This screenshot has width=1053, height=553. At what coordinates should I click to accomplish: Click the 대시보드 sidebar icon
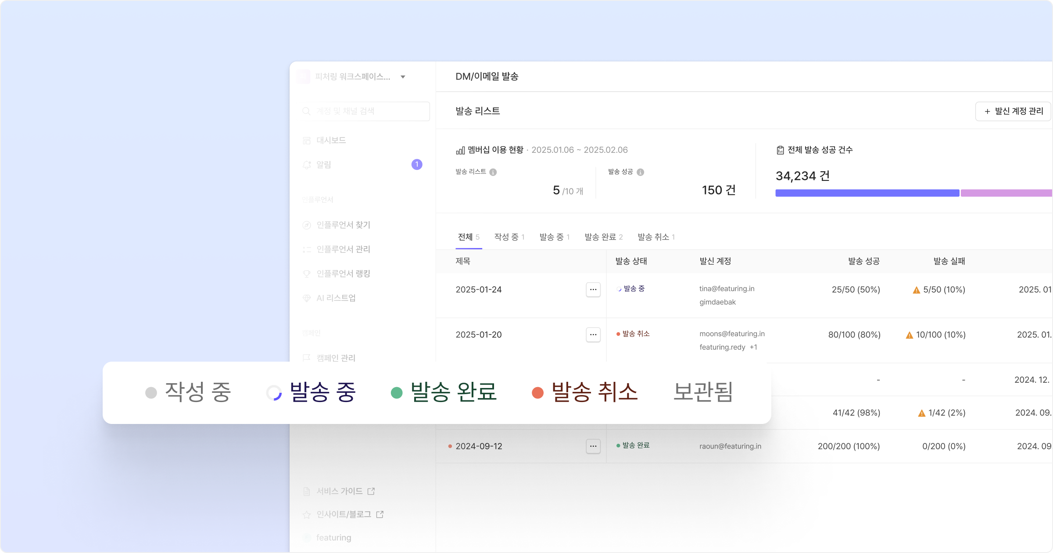(307, 140)
